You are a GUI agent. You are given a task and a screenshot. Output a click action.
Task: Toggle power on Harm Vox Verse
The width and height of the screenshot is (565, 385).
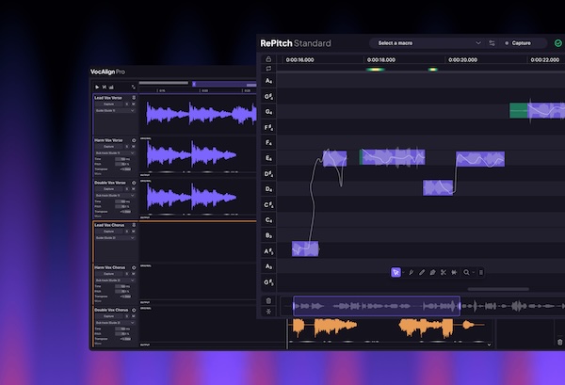click(134, 140)
